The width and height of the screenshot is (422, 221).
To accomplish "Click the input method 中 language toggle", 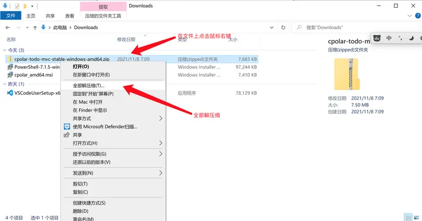I will [389, 38].
